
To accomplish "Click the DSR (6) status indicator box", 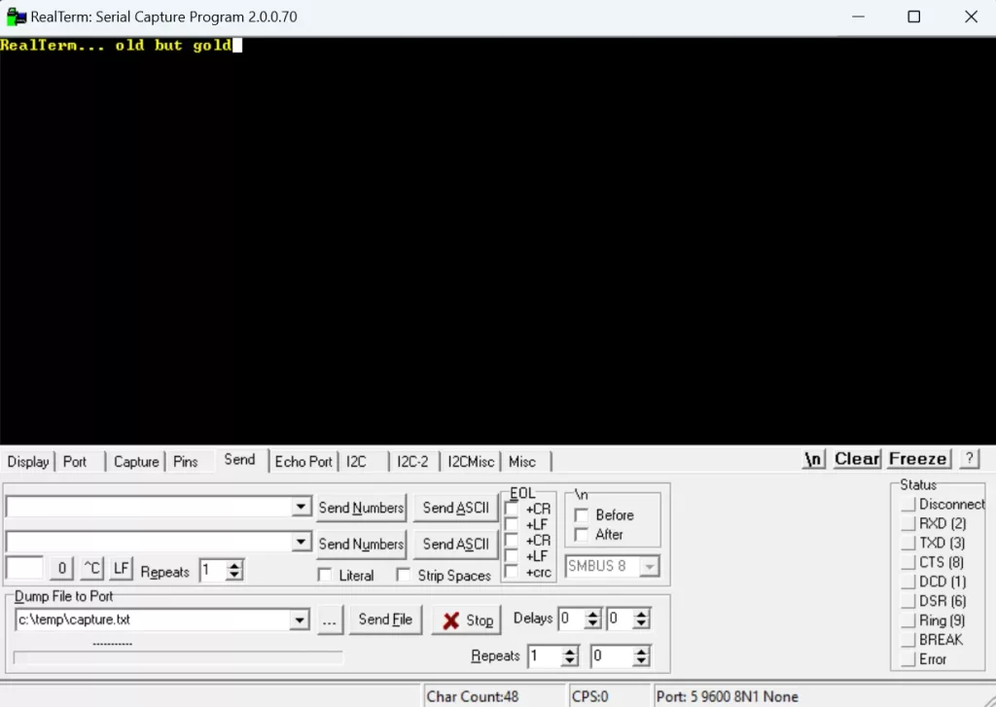I will pos(908,601).
